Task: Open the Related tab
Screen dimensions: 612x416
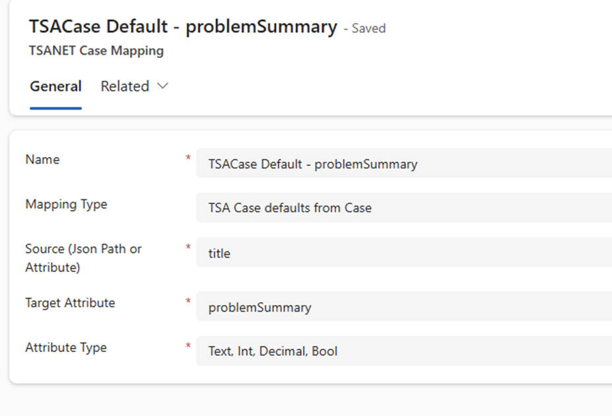Action: pyautogui.click(x=125, y=87)
